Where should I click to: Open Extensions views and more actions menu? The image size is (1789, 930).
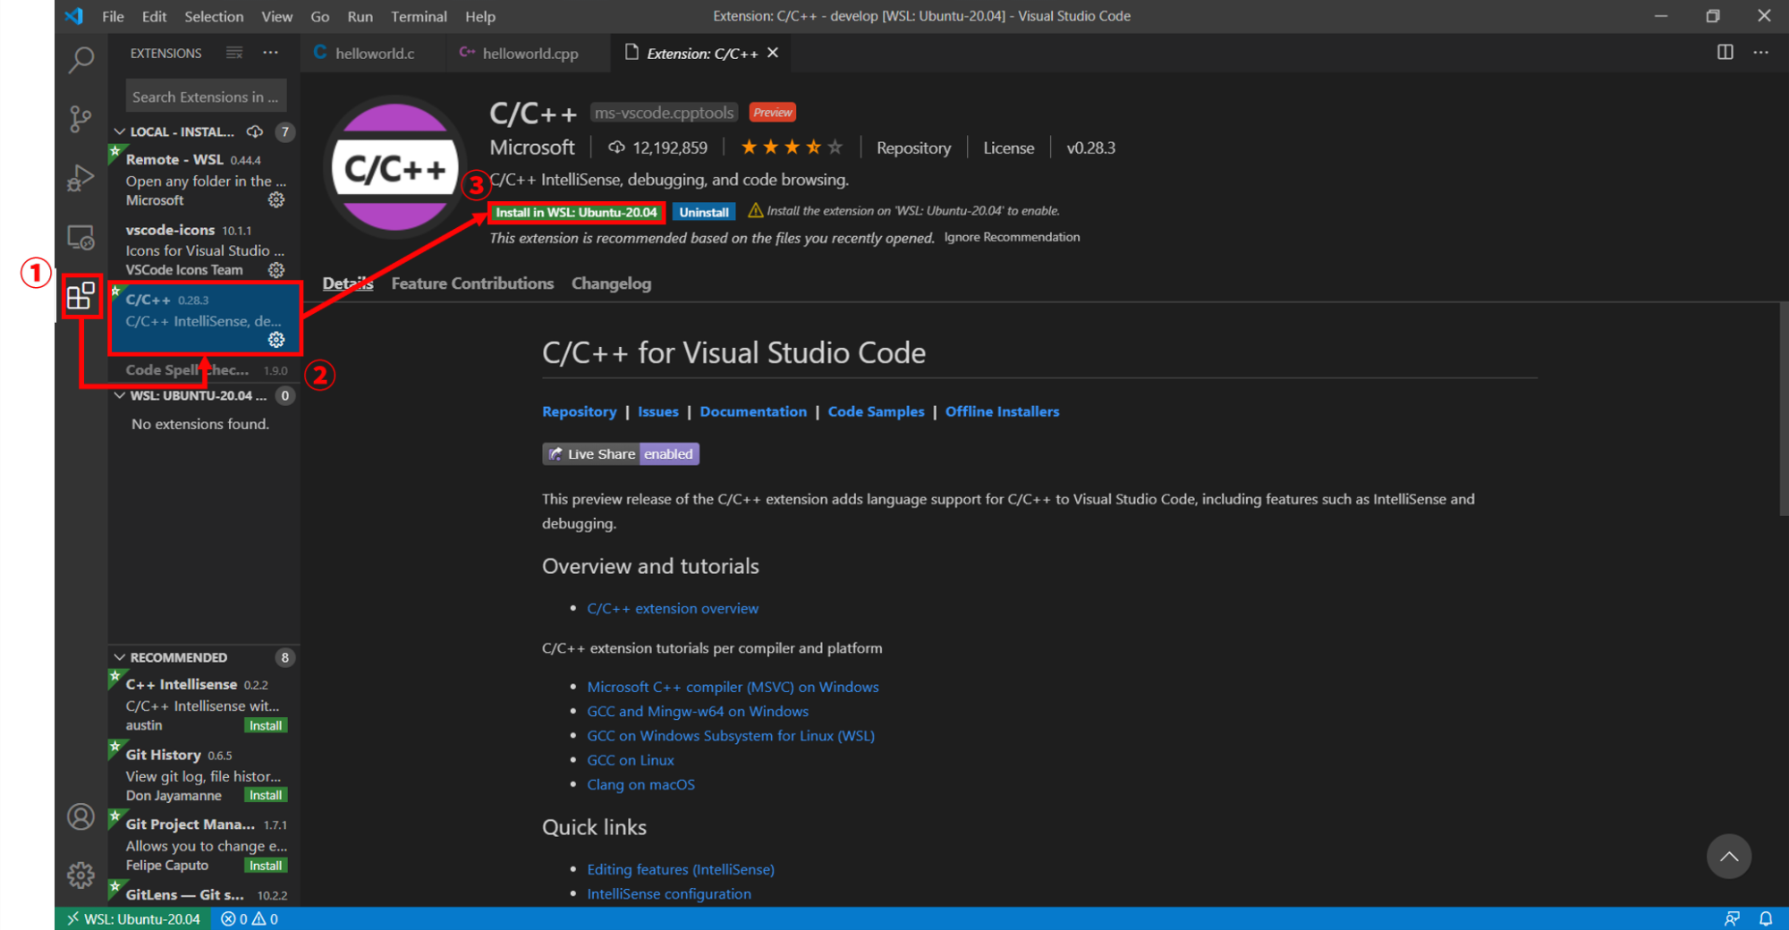270,53
